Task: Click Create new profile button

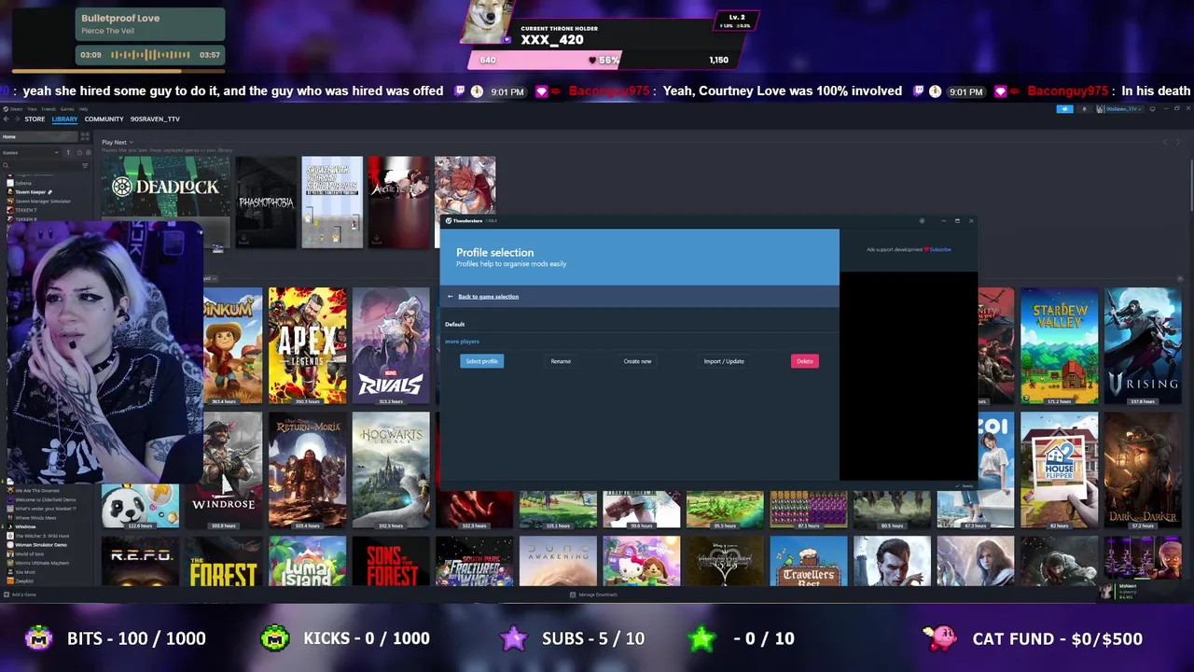Action: pos(637,361)
